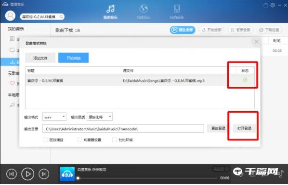
Task: Click the Change Directory (更改目录) button
Action: click(218, 128)
